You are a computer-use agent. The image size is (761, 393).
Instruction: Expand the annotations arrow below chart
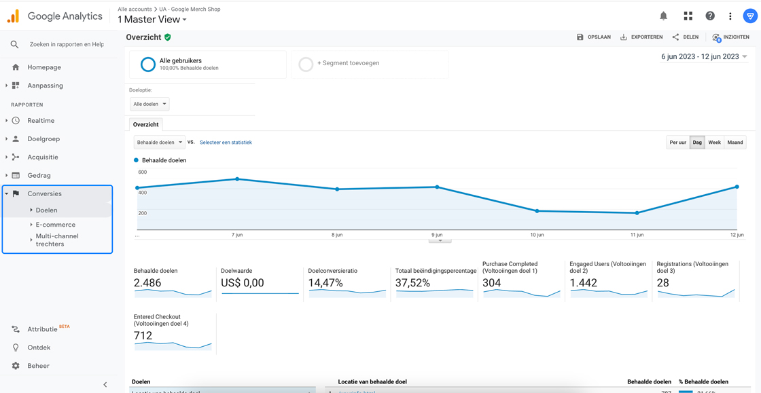440,240
